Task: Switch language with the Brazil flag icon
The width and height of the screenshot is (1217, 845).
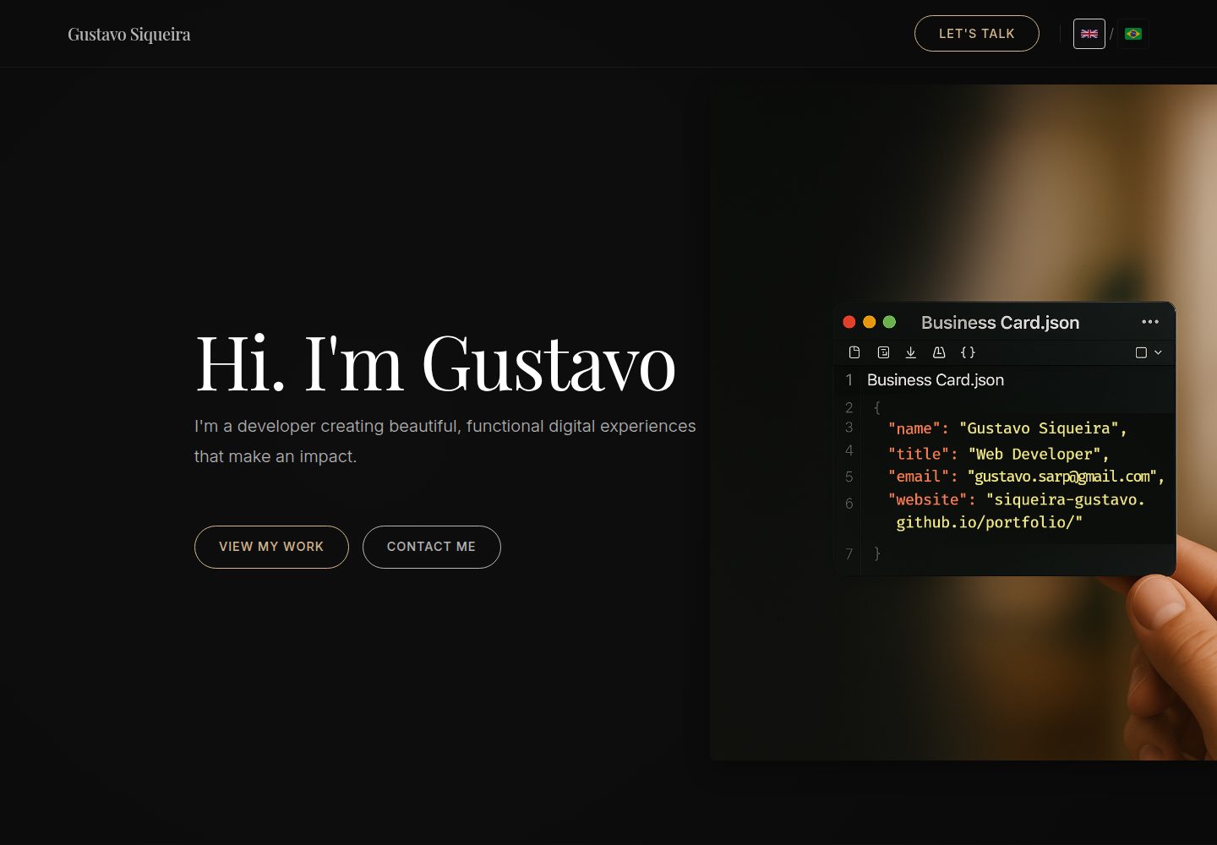Action: tap(1133, 34)
